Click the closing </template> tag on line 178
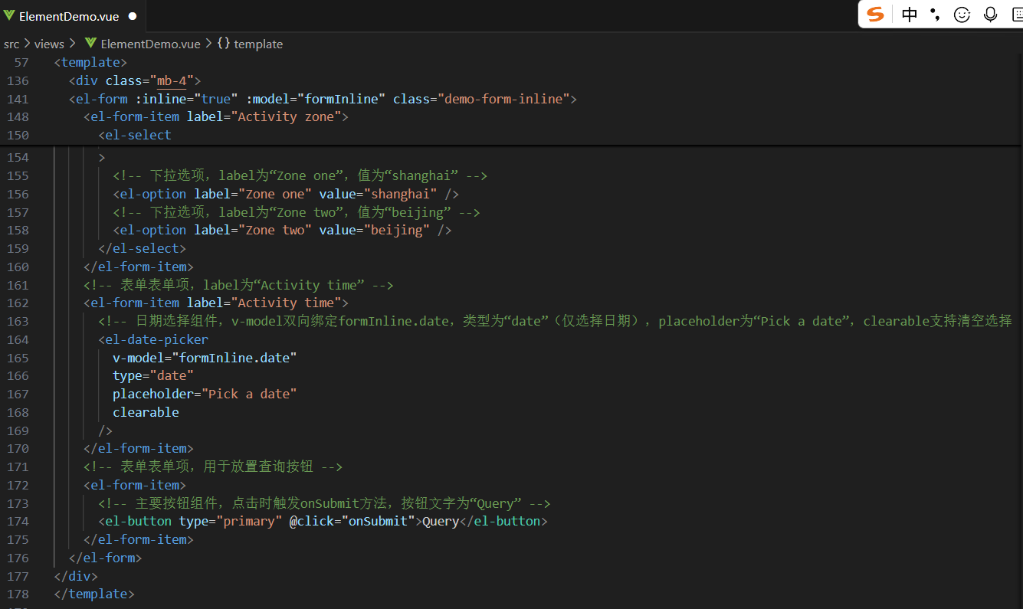This screenshot has height=609, width=1023. point(94,594)
